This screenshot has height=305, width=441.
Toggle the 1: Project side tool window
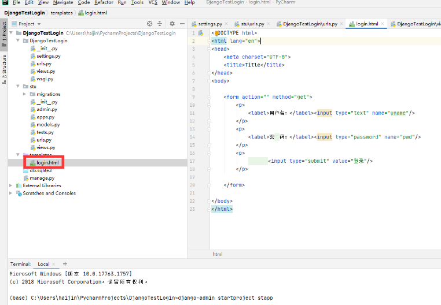(4, 34)
